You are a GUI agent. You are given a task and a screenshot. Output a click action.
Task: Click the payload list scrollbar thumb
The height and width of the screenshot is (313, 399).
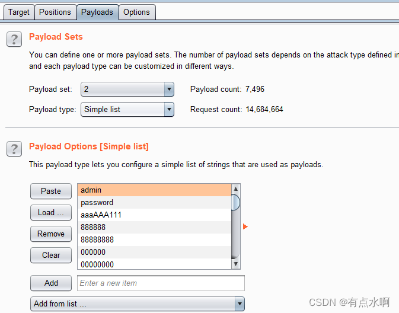tap(235, 203)
